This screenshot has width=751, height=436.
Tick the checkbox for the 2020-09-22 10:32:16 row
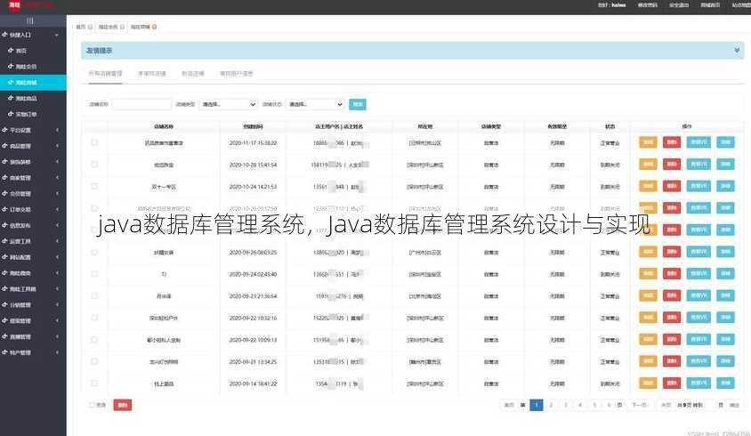pyautogui.click(x=94, y=318)
